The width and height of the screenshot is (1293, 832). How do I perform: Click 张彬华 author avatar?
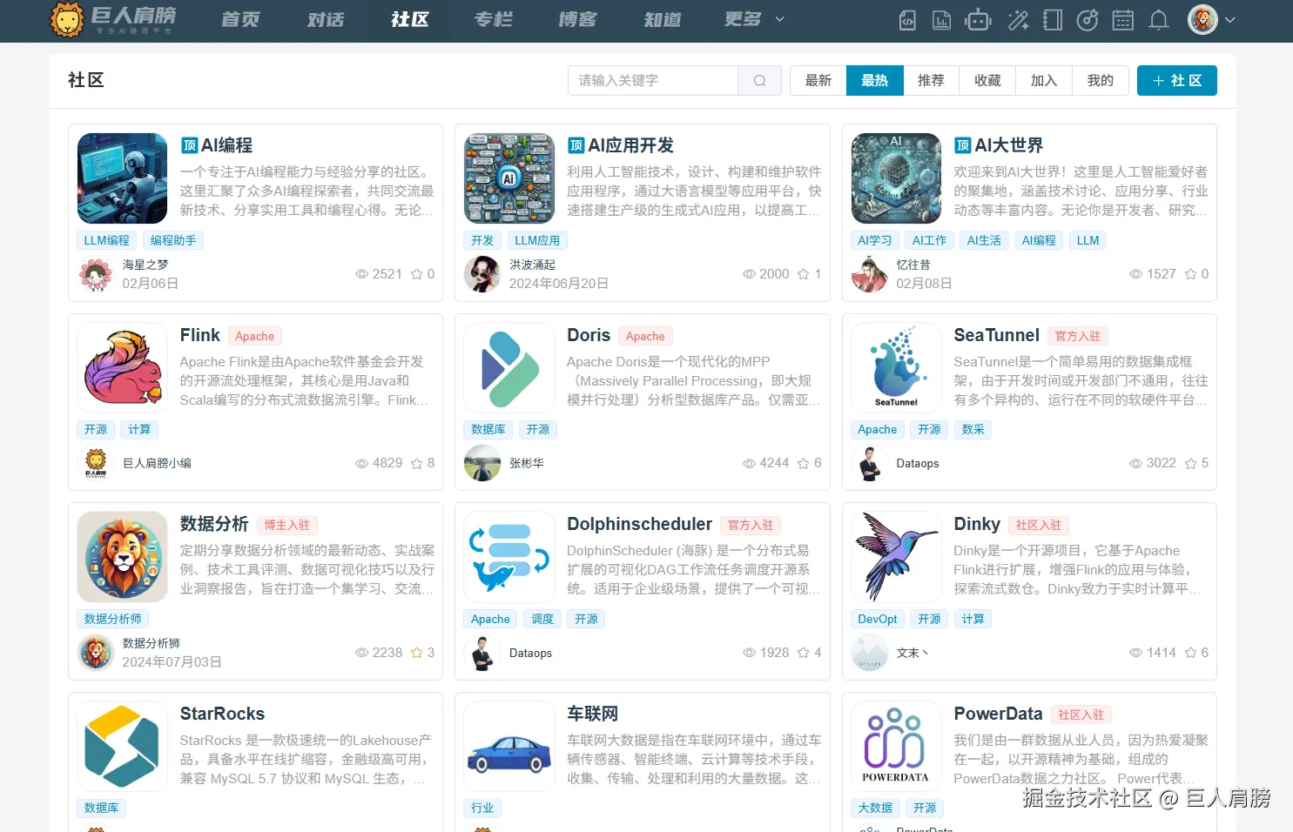tap(482, 463)
